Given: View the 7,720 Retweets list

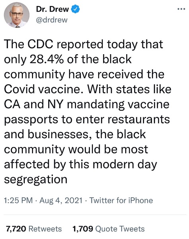Looking at the screenshot, I should point(34,229).
